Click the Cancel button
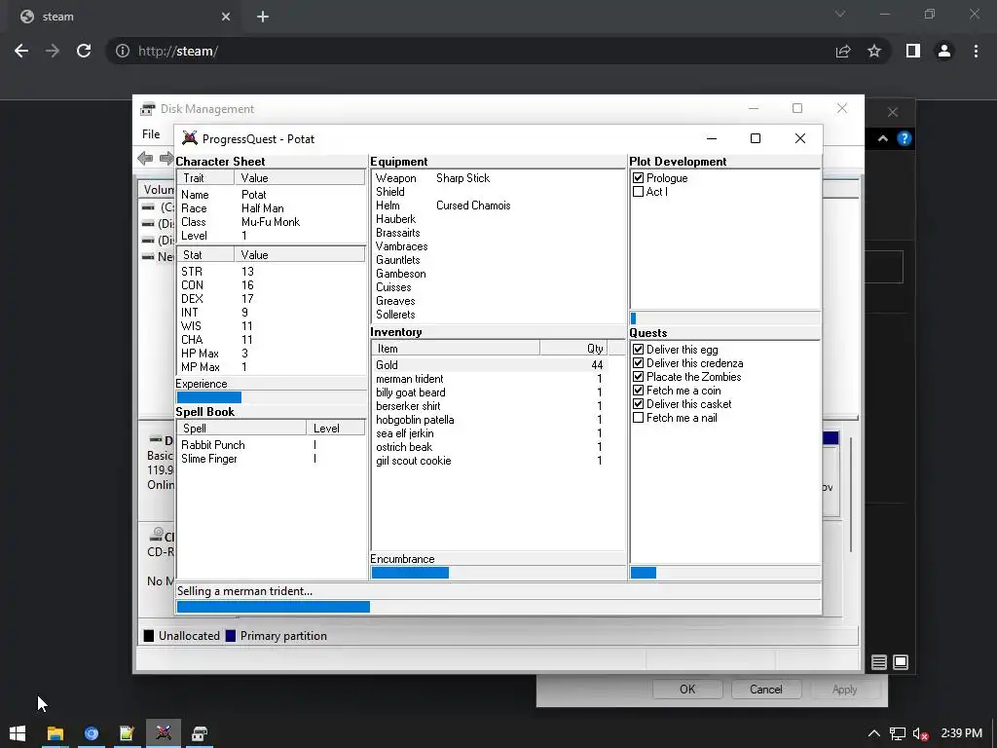Screen dimensions: 997x748 click(765, 690)
